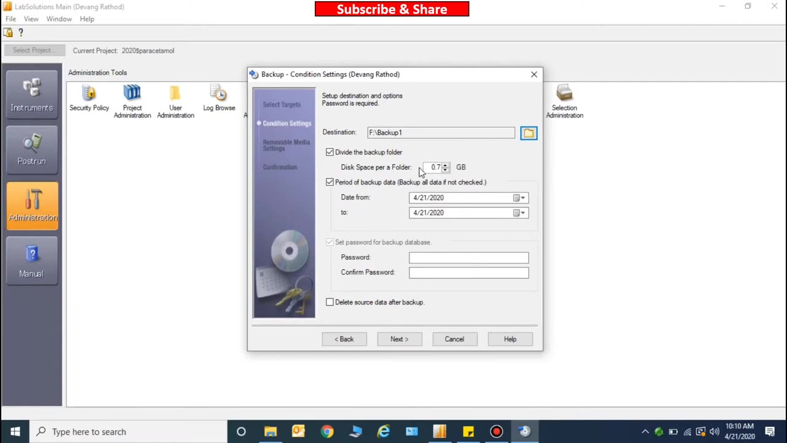Open Cortana circle icon on taskbar
The height and width of the screenshot is (443, 787).
coord(241,431)
